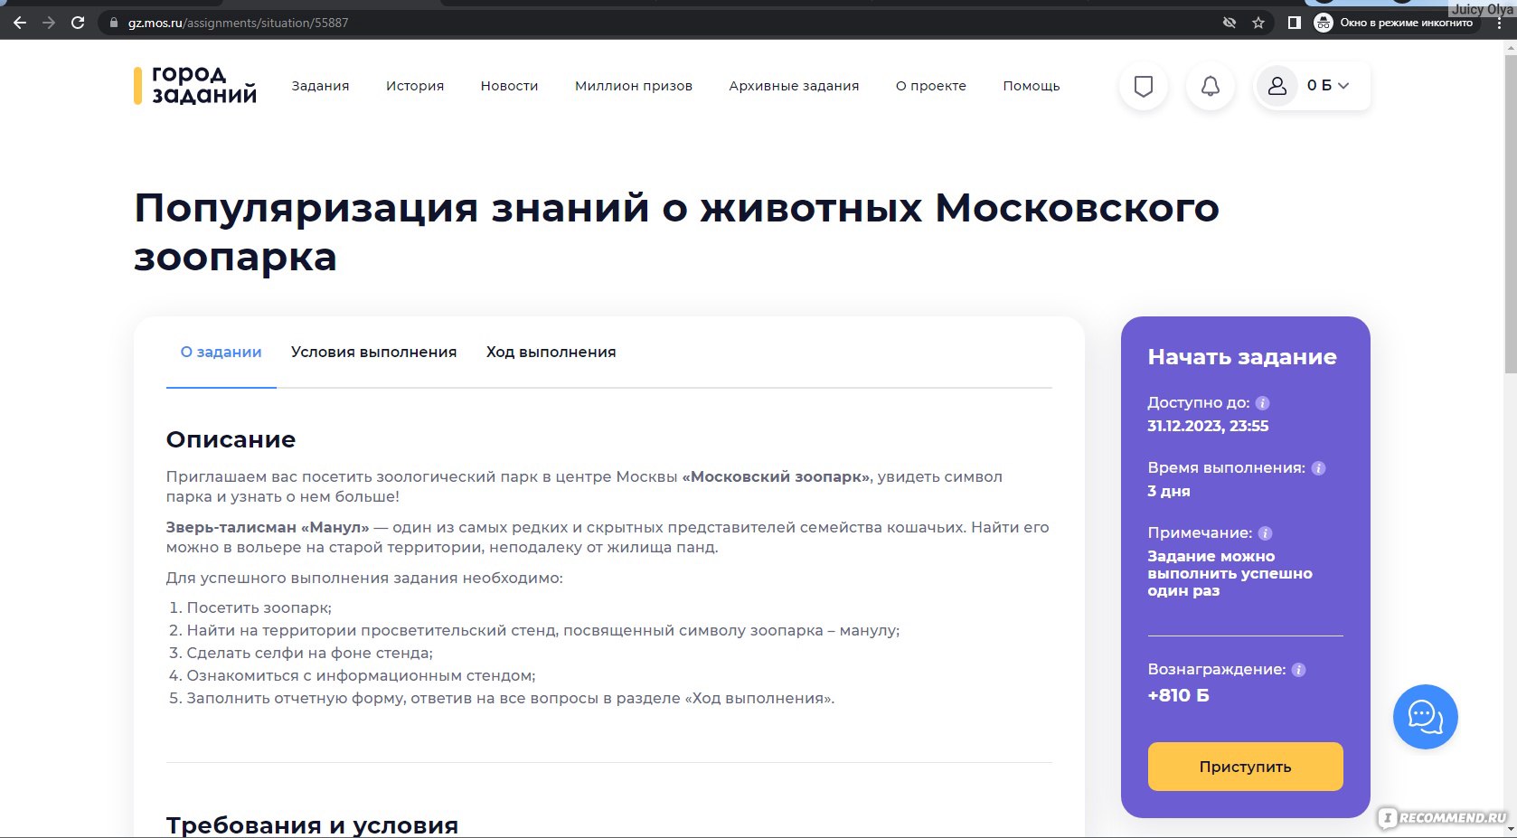1517x838 pixels.
Task: Go to О проекте
Action: point(931,86)
